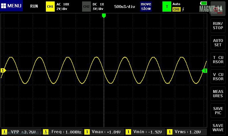Open the MEASURES button

pyautogui.click(x=218, y=94)
